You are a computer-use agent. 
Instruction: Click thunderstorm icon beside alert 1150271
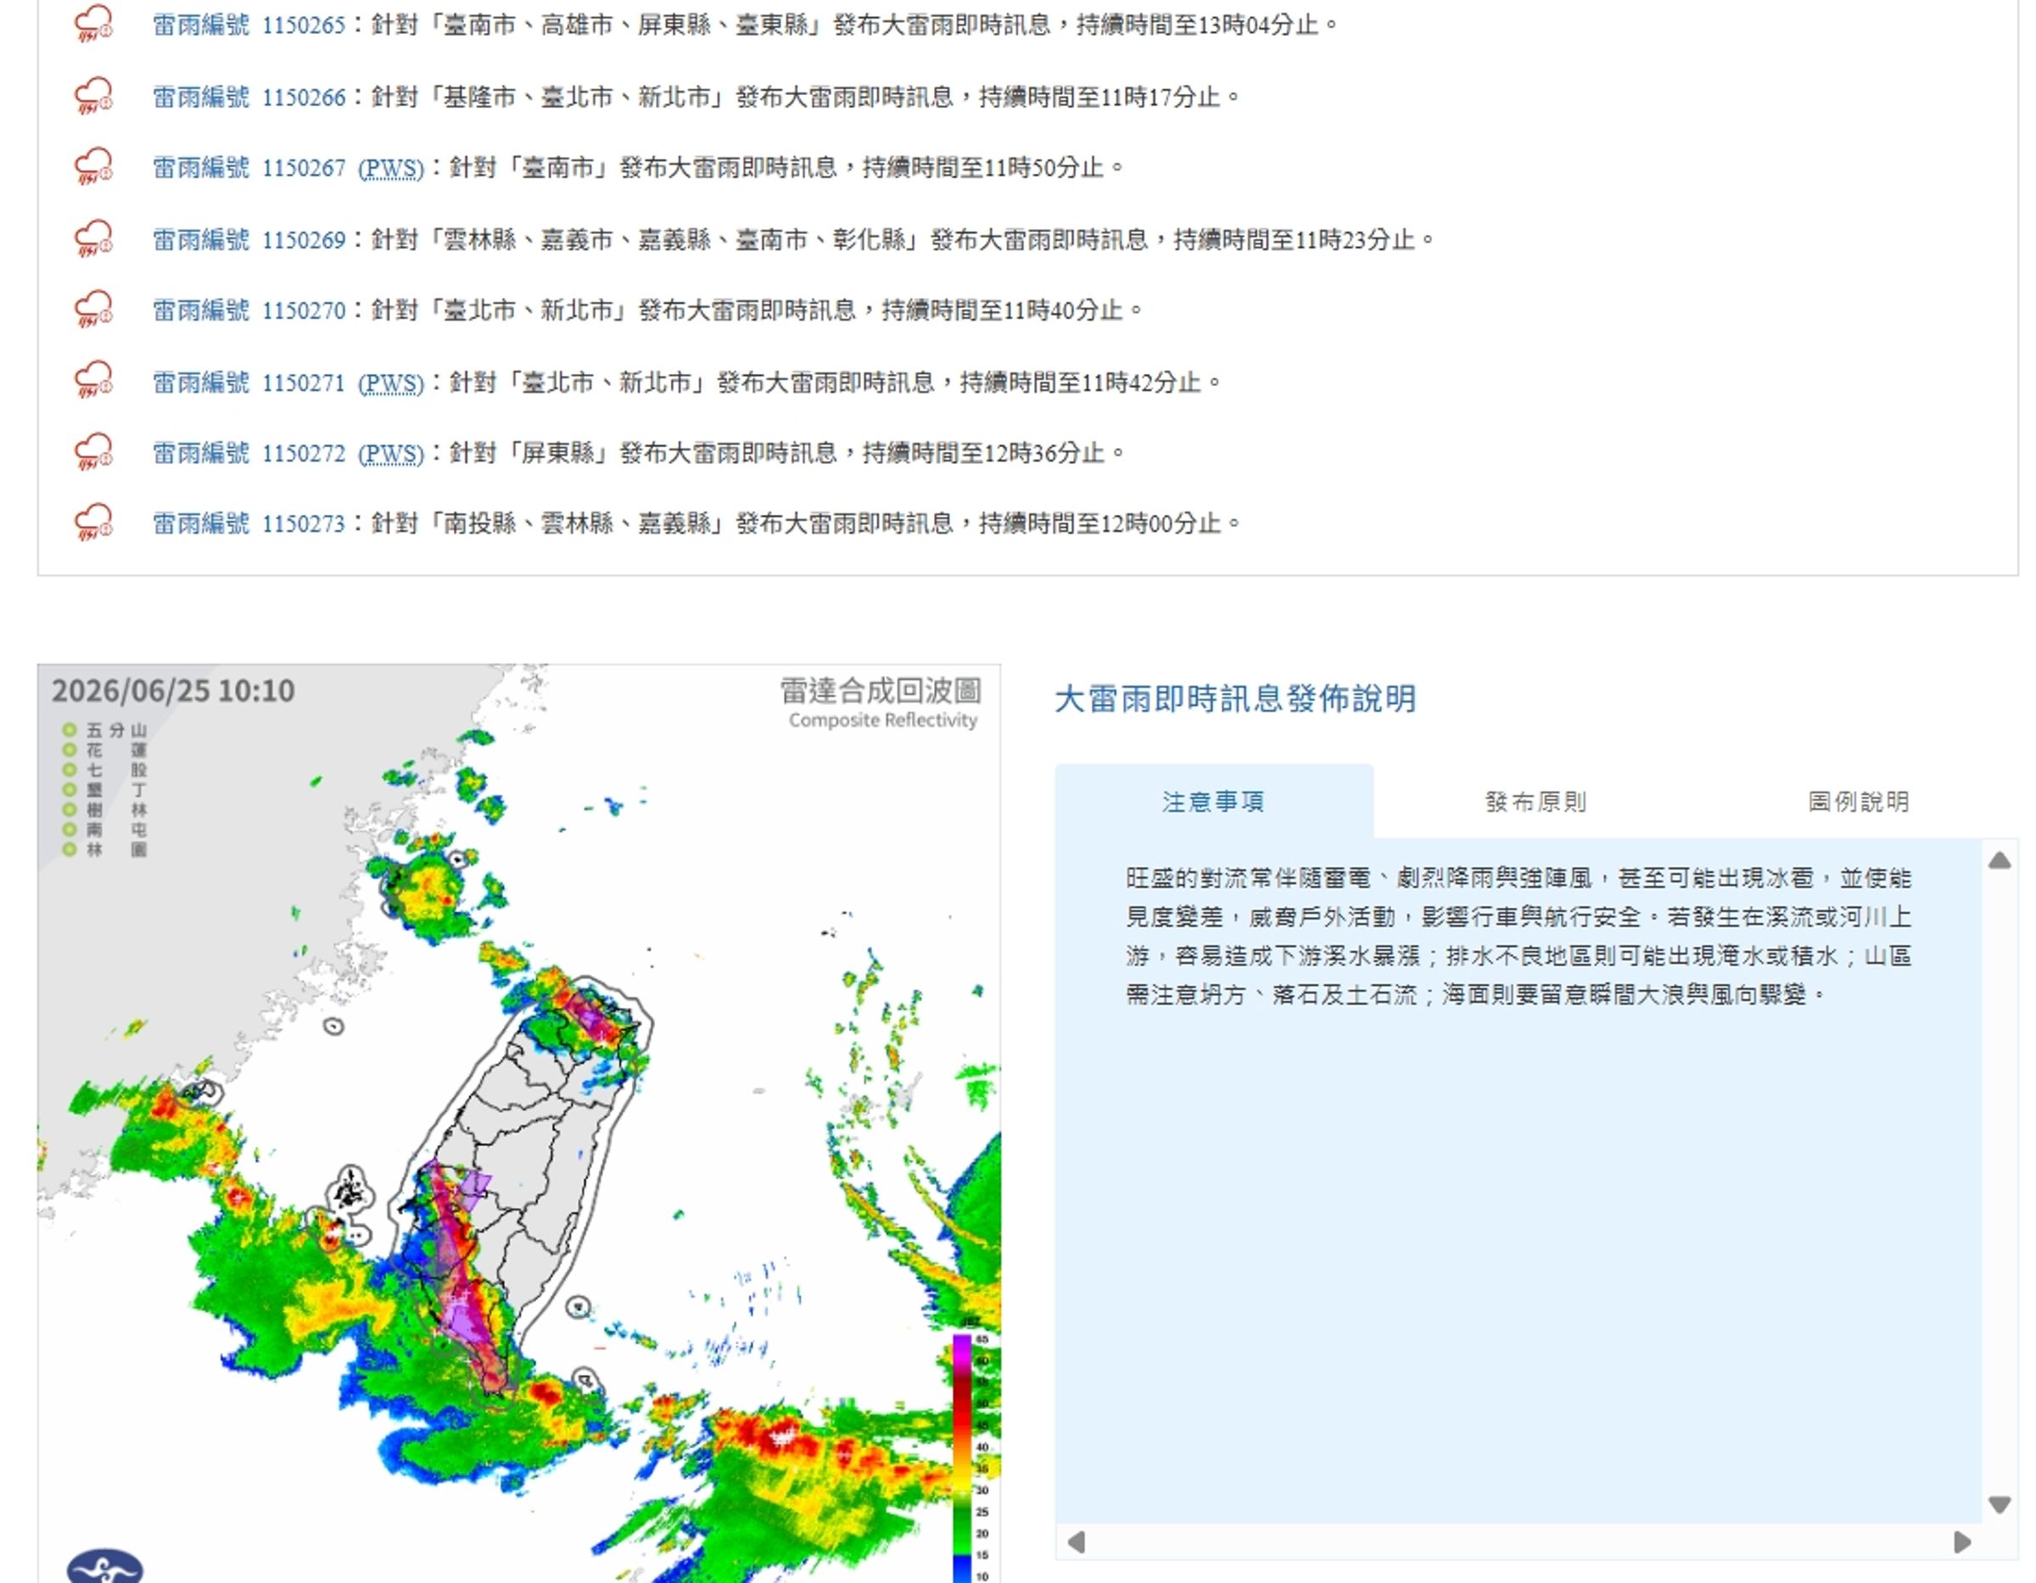(x=93, y=381)
